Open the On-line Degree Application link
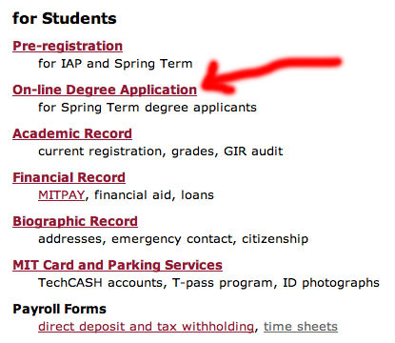The height and width of the screenshot is (343, 395). [105, 91]
